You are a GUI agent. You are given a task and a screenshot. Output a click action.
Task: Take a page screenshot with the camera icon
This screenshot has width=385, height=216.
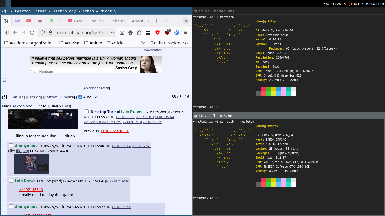122,33
